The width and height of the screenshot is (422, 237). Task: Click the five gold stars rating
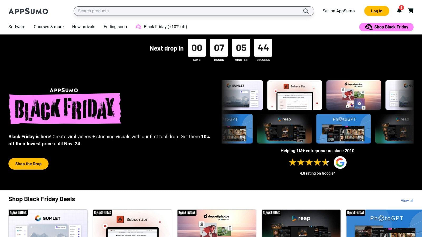click(309, 162)
